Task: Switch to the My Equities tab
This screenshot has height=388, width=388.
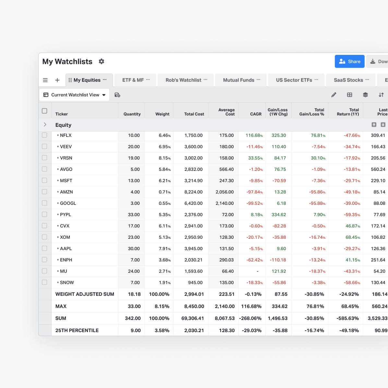Action: point(89,80)
